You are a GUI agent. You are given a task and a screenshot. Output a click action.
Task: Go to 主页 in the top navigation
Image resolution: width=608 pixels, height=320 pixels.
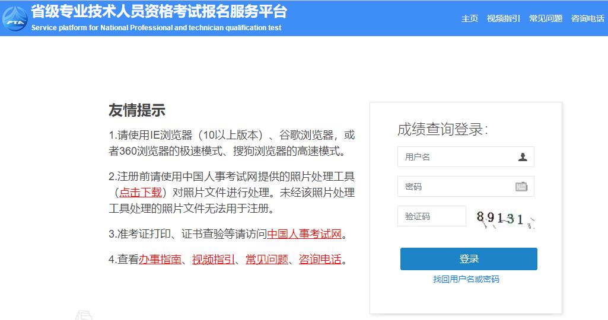[470, 18]
